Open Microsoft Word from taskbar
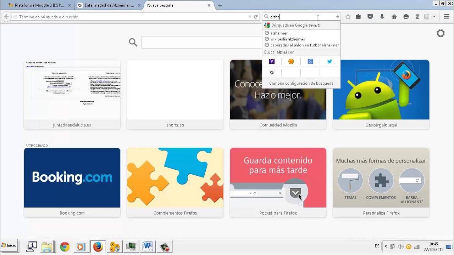 148,246
